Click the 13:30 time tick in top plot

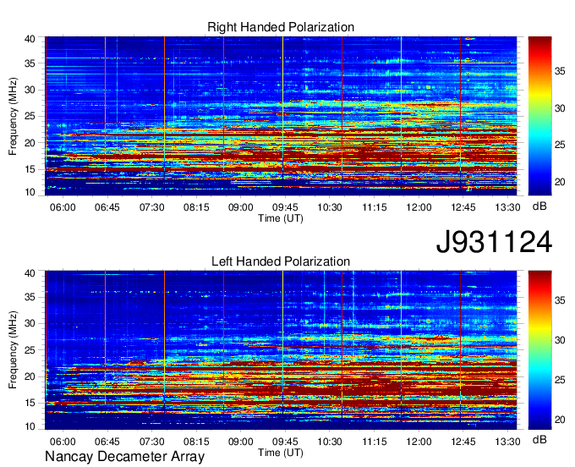point(507,207)
